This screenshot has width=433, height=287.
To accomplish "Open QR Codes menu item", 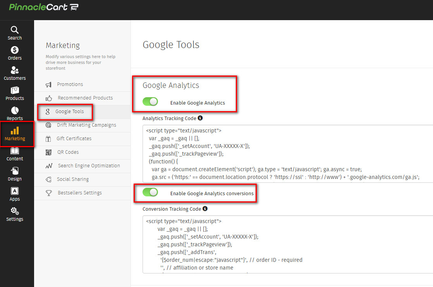I will 82,152.
